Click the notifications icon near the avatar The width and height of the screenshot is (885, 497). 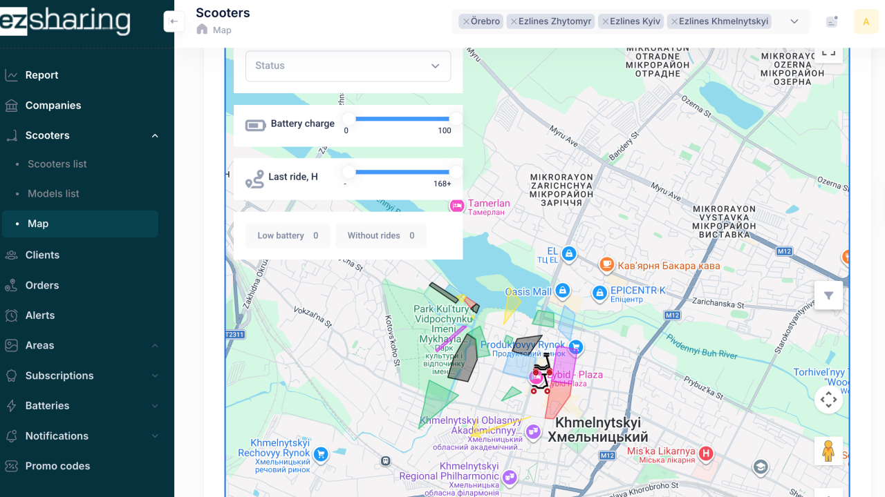[830, 21]
